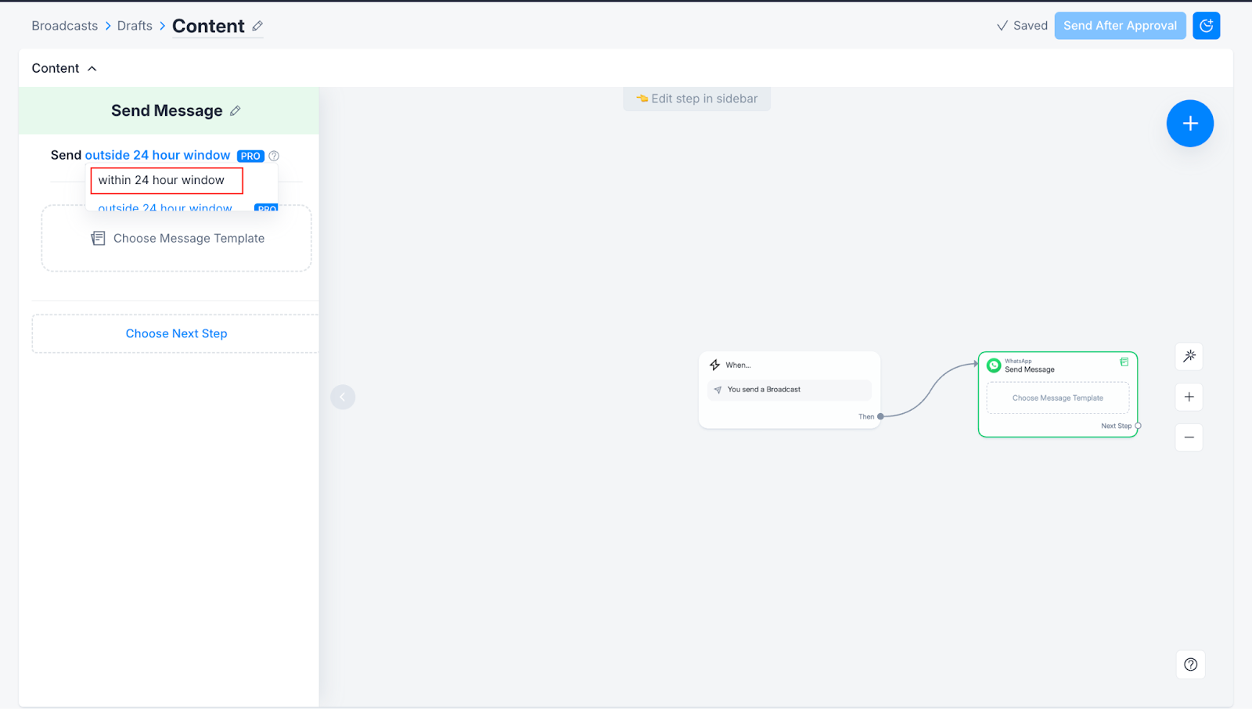Viewport: 1252px width, 709px height.
Task: Click Choose Message Template box in sidebar
Action: pos(177,239)
